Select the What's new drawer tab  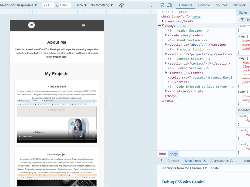[192, 161]
